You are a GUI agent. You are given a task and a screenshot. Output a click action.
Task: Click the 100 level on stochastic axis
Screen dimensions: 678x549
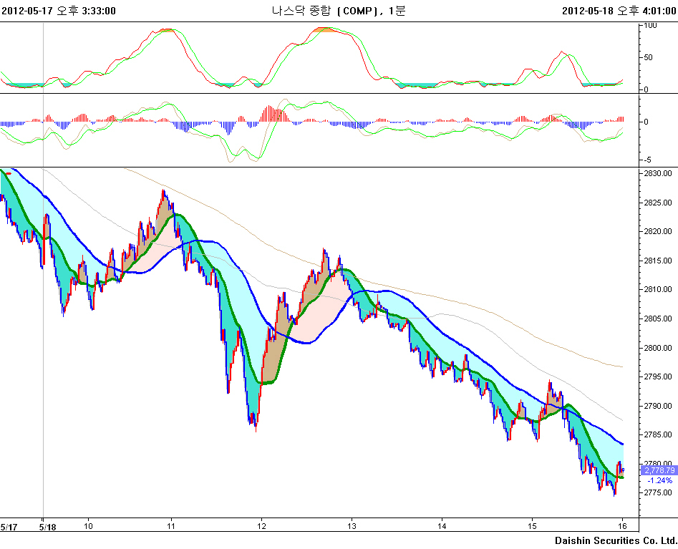651,25
